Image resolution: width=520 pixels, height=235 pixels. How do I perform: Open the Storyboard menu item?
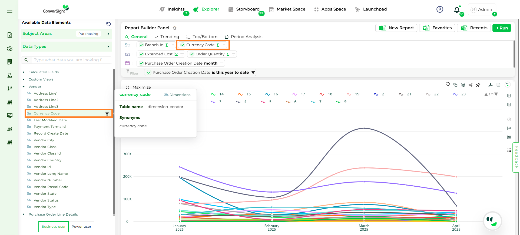tap(244, 9)
